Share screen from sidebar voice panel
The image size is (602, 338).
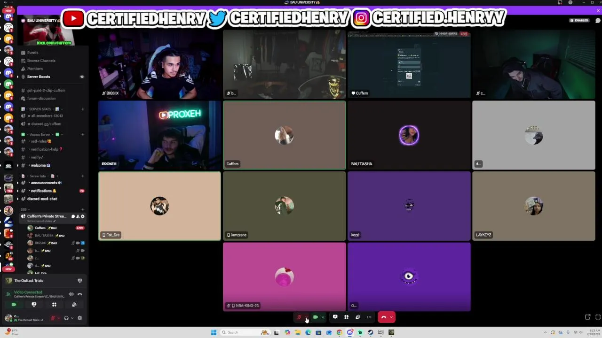pos(34,305)
